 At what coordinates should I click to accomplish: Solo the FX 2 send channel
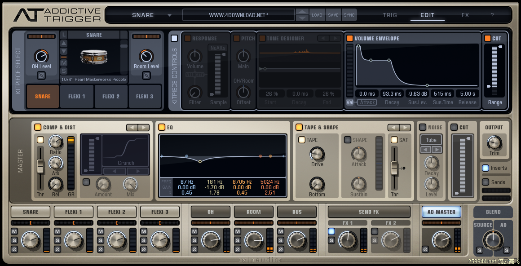375,240
